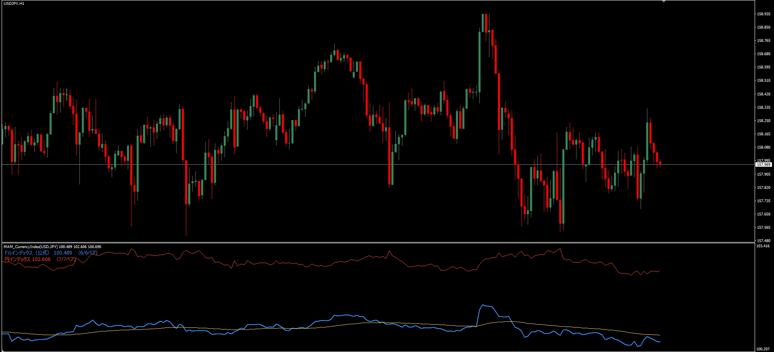774x352 pixels.
Task: Click price scale value 158.250
Action: [764, 121]
